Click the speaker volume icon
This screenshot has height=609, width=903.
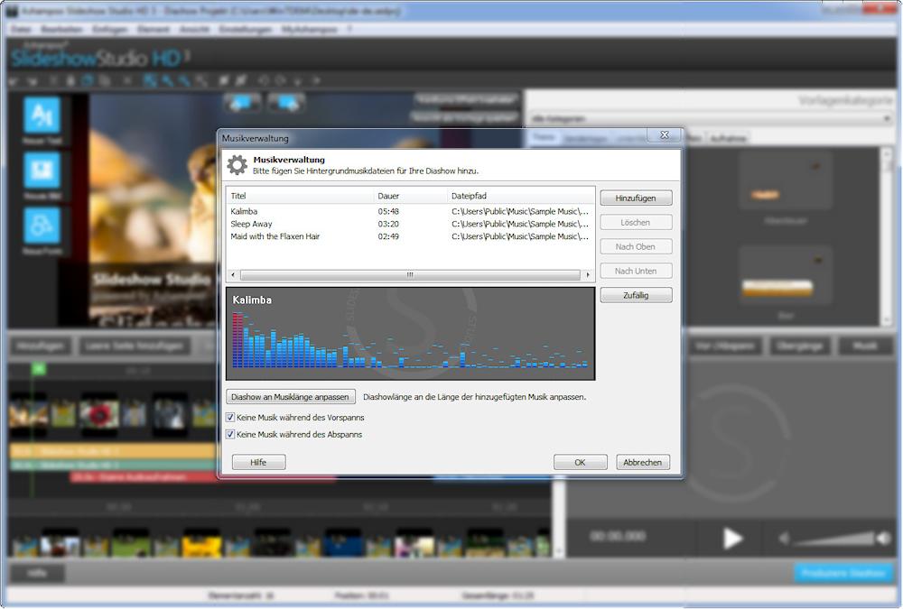tap(784, 539)
